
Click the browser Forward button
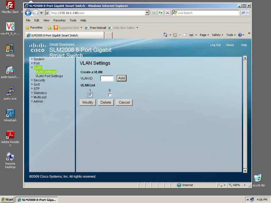coord(36,13)
